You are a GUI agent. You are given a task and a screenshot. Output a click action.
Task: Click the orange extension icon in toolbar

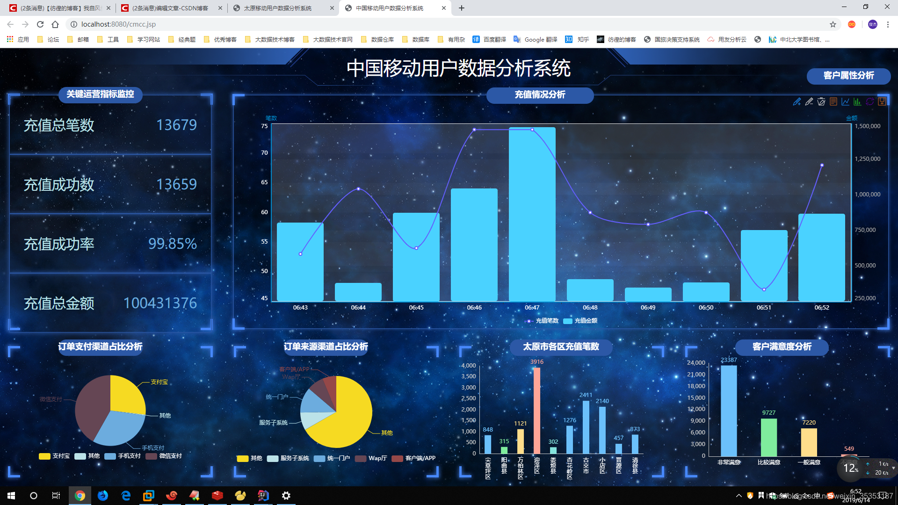click(x=852, y=24)
